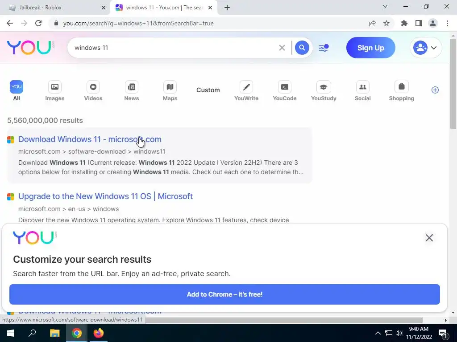The image size is (457, 342).
Task: Go forward in browser history
Action: [x=24, y=23]
